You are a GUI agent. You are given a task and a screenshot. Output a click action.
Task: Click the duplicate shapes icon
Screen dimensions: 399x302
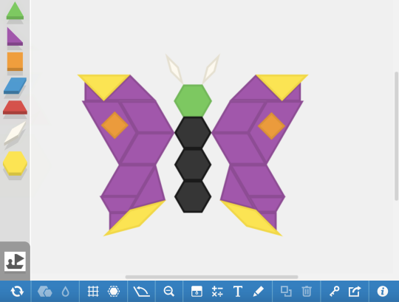286,292
